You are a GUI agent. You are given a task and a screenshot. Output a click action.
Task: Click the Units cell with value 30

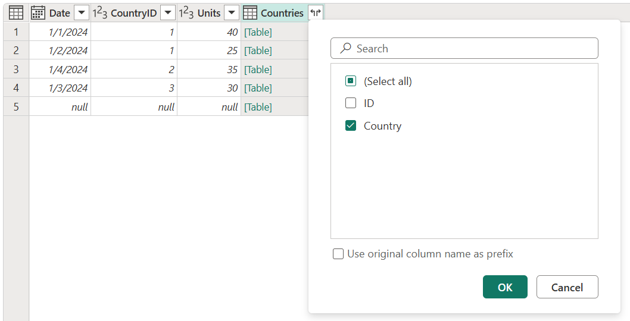(x=209, y=87)
